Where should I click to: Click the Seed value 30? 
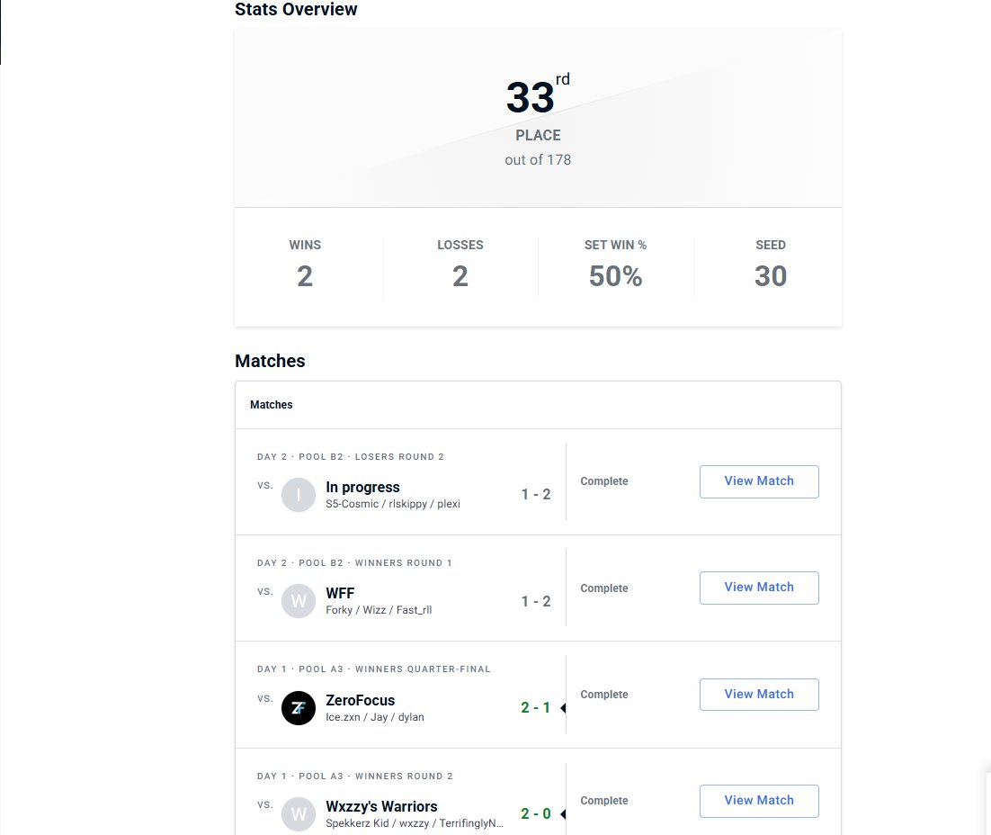point(771,276)
